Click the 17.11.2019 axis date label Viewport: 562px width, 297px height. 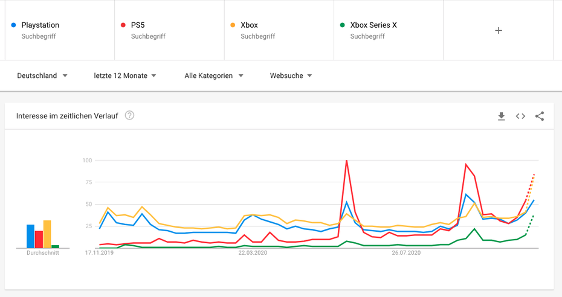pos(99,252)
